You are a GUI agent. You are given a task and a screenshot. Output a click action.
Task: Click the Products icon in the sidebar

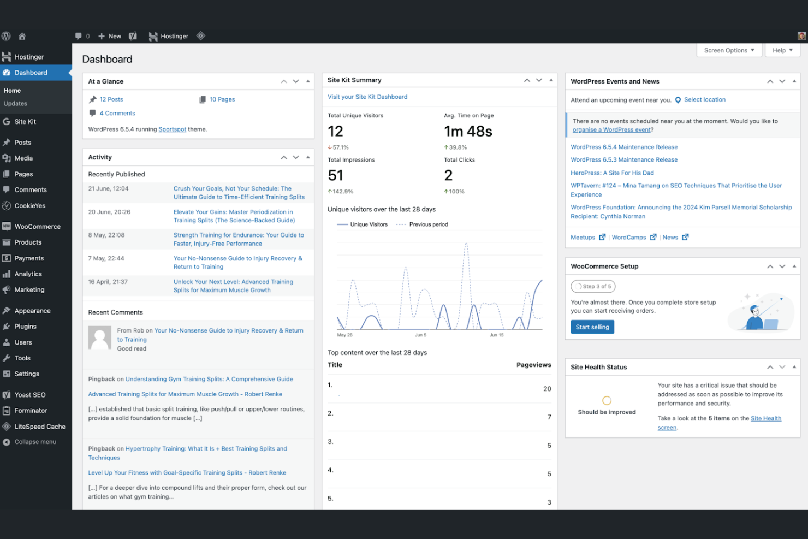pyautogui.click(x=7, y=242)
